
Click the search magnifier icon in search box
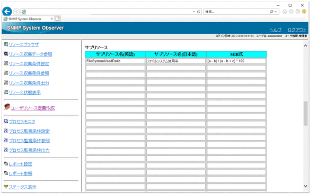[271, 12]
